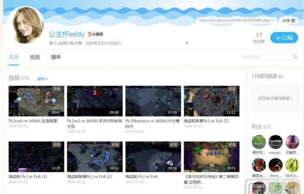Click the 视频 (73) section heading
Viewport: 304px width, 194px height.
19,78
